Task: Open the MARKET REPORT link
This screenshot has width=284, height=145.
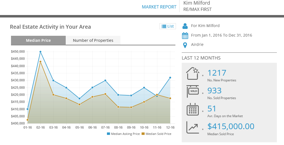Action: [x=159, y=7]
